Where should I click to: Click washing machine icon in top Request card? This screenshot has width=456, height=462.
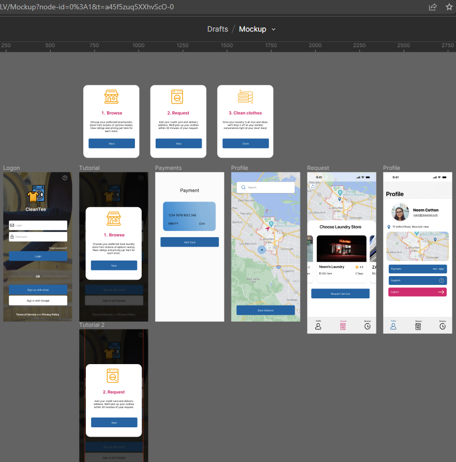(x=177, y=97)
